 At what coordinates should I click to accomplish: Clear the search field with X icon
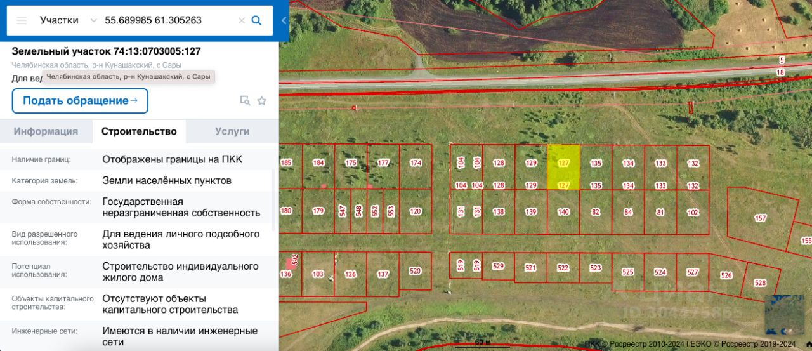pos(241,20)
